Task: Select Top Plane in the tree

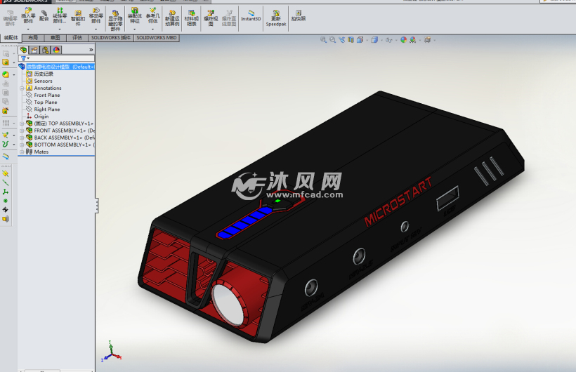Action: coord(41,102)
